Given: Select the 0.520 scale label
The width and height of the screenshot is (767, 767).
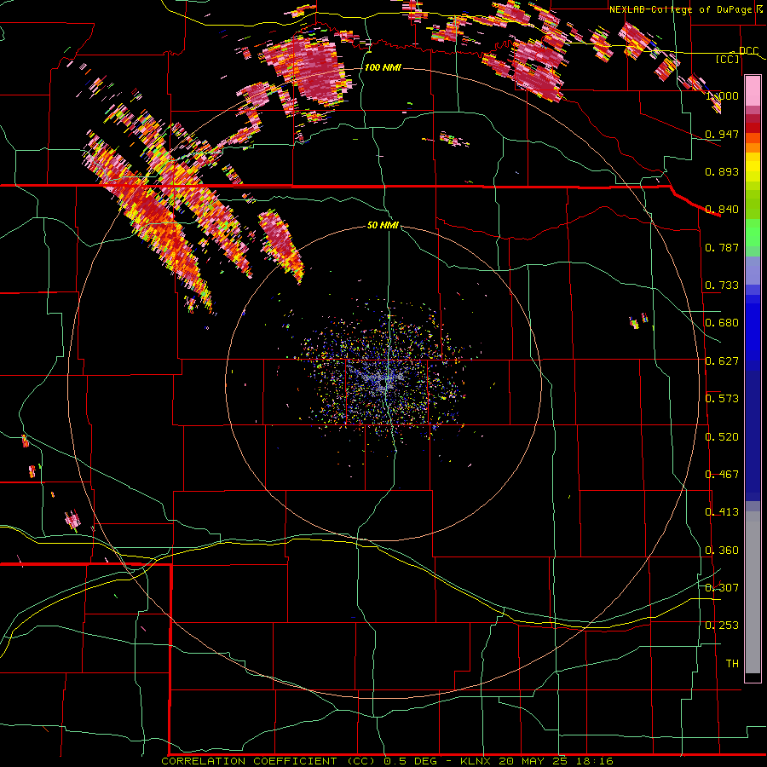Looking at the screenshot, I should (722, 437).
